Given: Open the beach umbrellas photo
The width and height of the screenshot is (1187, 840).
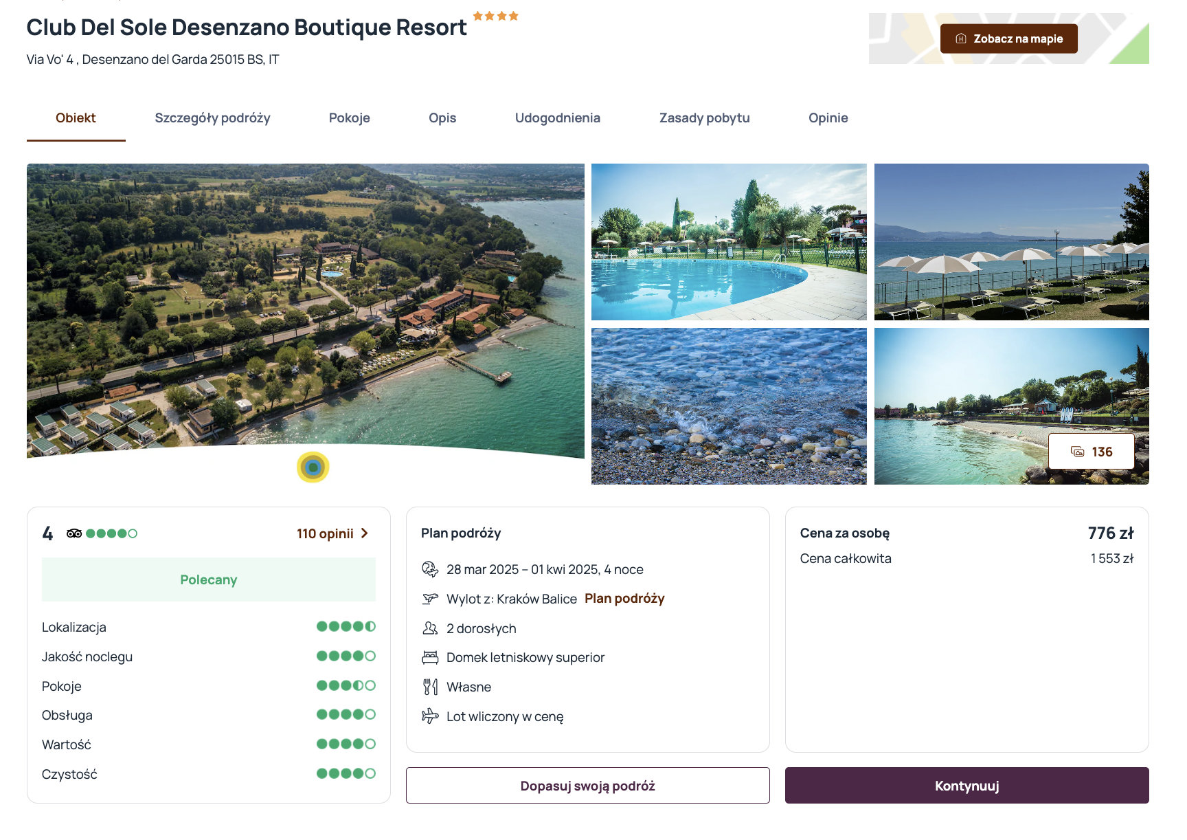Looking at the screenshot, I should [1011, 242].
